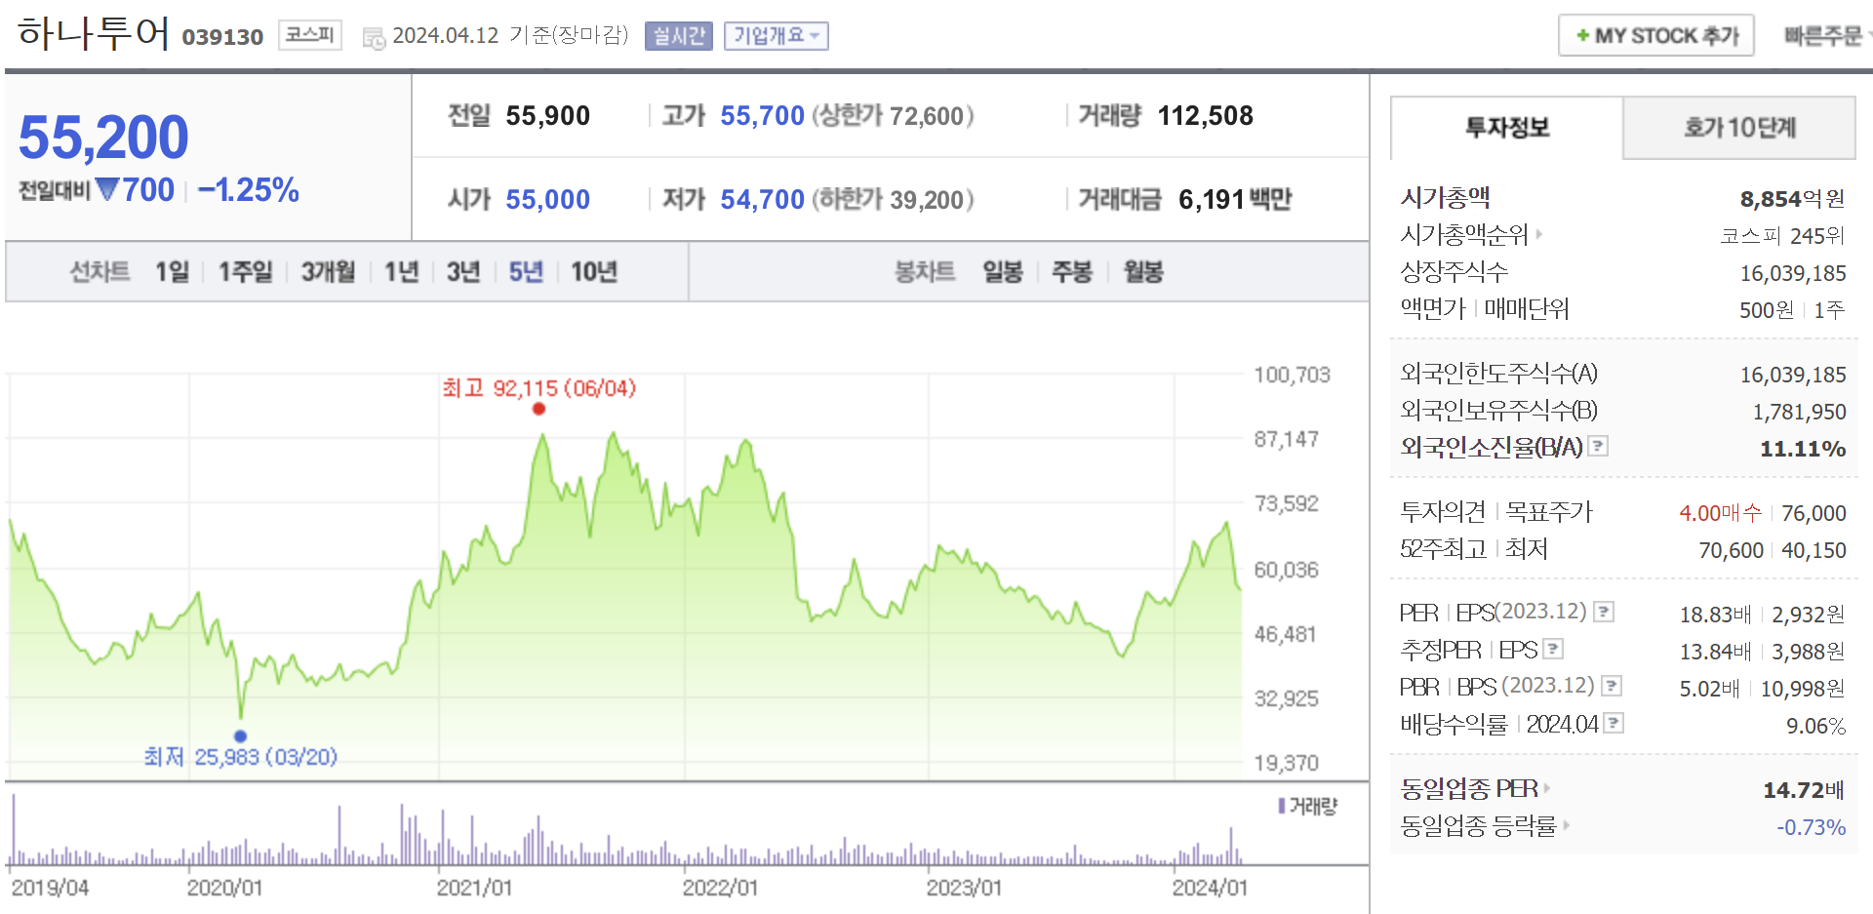Open the 빠른주문 dropdown
This screenshot has height=914, width=1873.
1827,36
